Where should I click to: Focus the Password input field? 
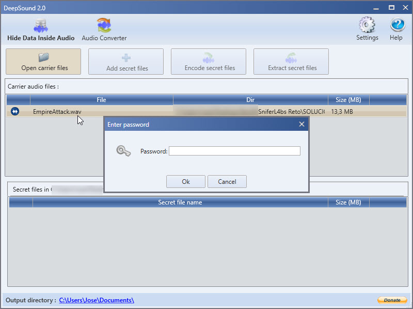click(234, 151)
